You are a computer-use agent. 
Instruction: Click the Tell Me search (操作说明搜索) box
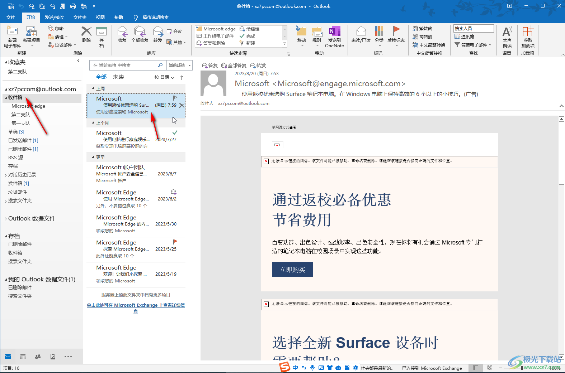coord(151,17)
